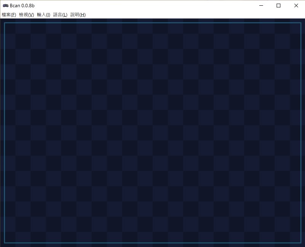305x247 pixels.
Task: Open the 輸入(I) menu
Action: point(43,15)
